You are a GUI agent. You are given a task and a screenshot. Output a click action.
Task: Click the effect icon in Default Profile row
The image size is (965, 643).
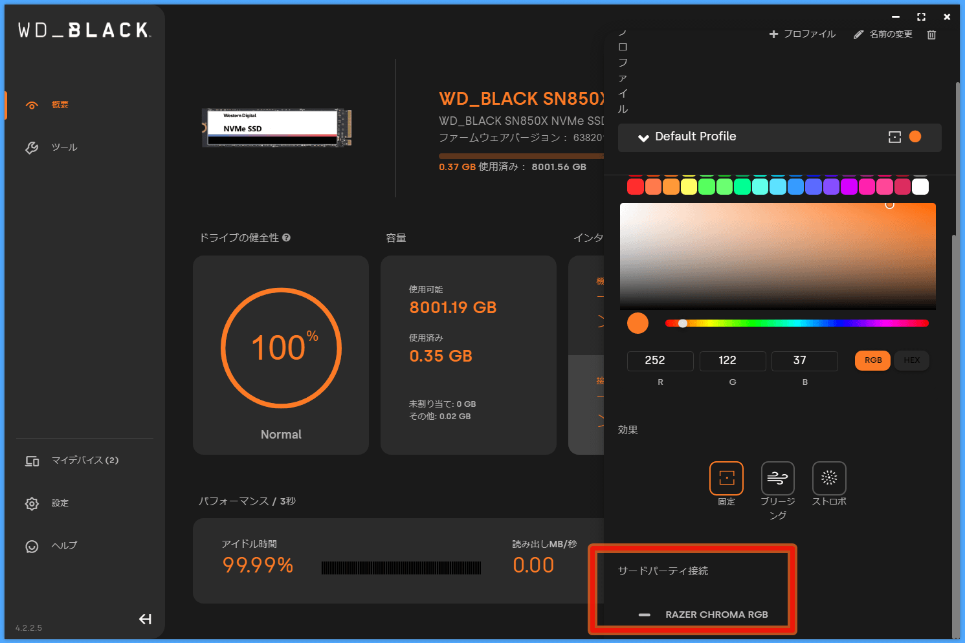tap(894, 136)
